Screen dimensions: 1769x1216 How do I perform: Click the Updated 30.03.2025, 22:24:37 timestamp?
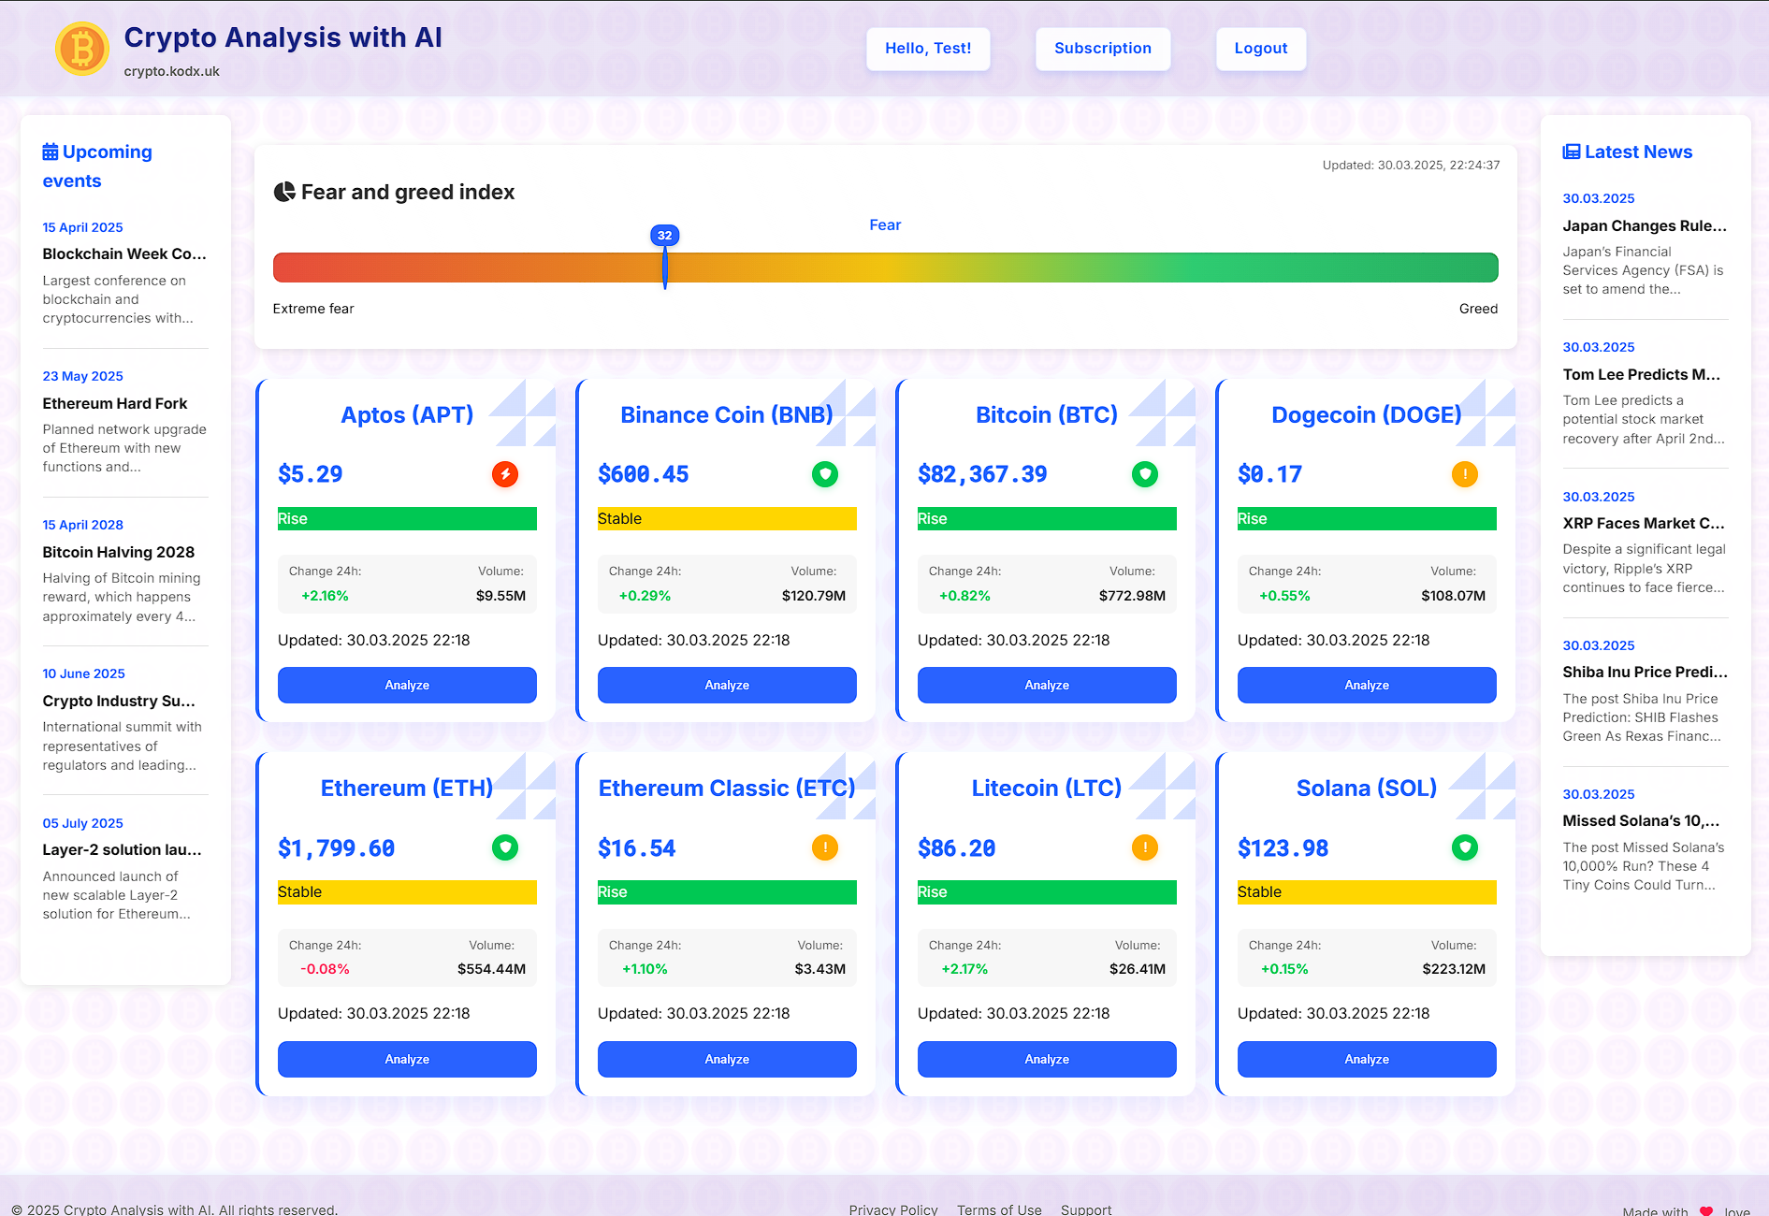1411,165
